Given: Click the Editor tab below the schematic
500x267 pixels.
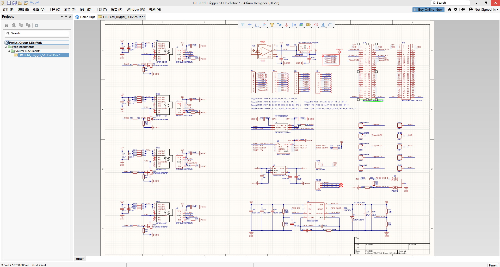Looking at the screenshot, I should [x=79, y=259].
